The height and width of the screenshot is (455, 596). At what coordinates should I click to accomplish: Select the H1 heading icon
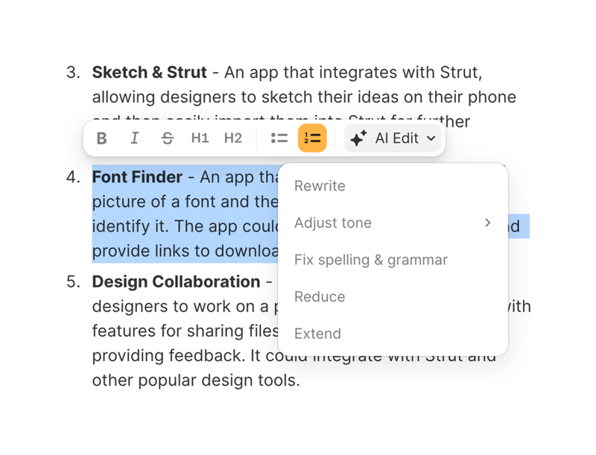[200, 138]
